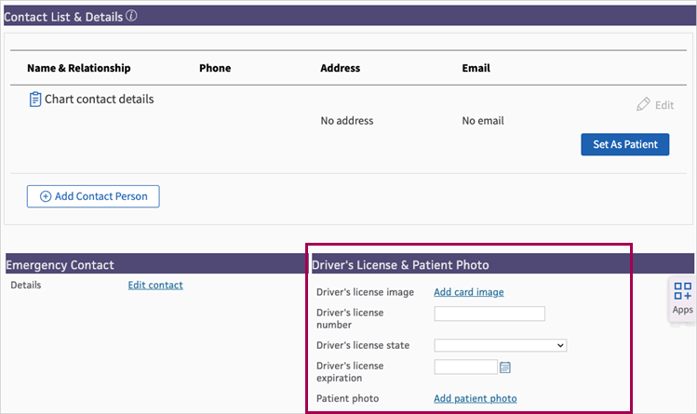Viewport: 697px width, 414px height.
Task: Select the Name & Relationship column header
Action: point(79,68)
